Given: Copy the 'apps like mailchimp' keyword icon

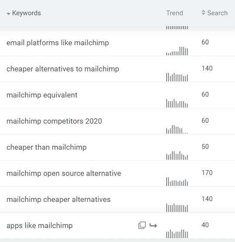Looking at the screenshot, I should tap(142, 225).
